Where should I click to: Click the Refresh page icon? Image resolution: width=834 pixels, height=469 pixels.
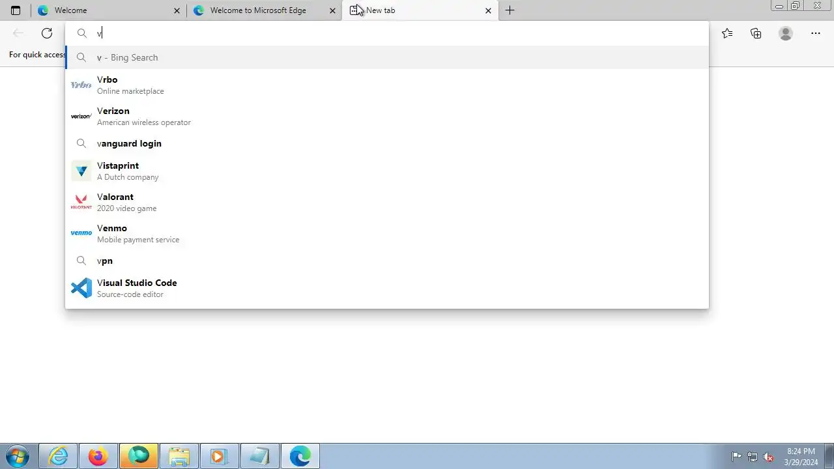point(47,33)
